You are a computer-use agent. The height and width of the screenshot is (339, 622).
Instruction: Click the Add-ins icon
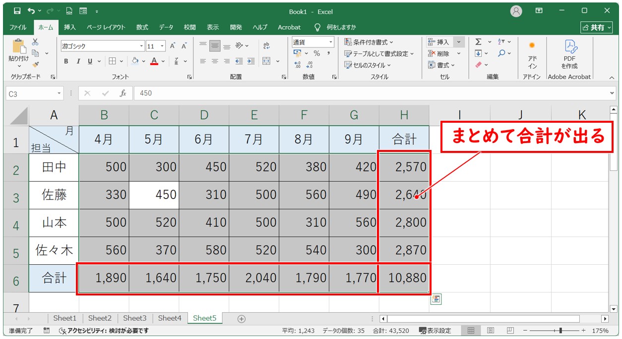coord(532,55)
